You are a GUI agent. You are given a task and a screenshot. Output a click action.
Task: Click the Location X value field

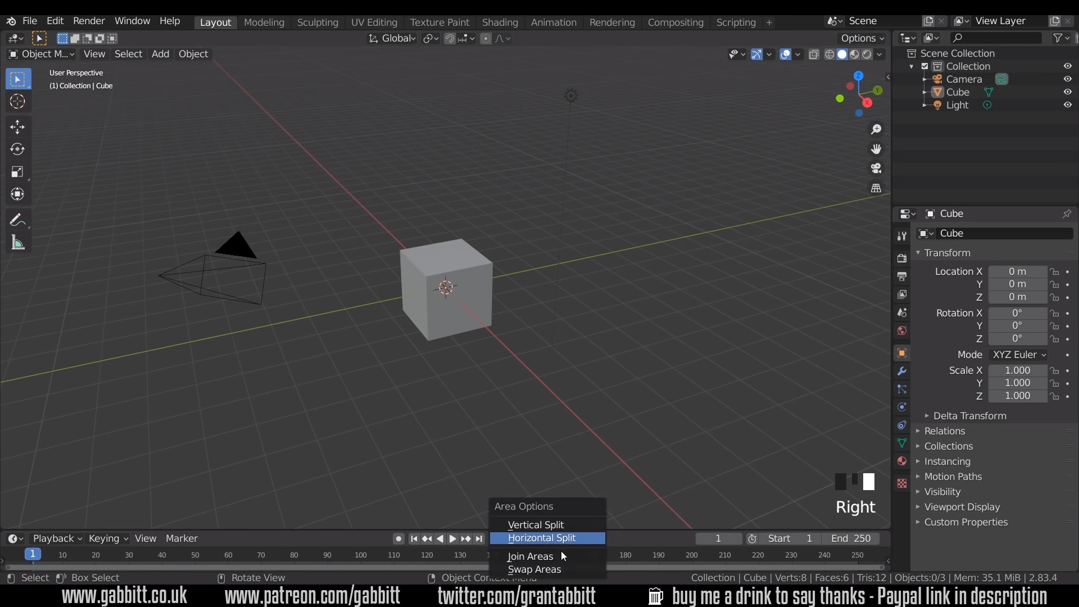1017,271
